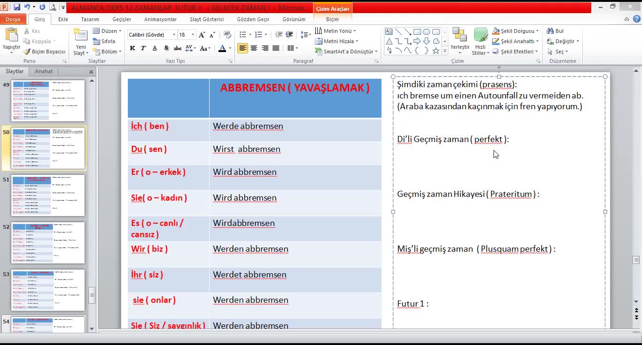
Task: Toggle underline (A) formatting
Action: pyautogui.click(x=155, y=48)
